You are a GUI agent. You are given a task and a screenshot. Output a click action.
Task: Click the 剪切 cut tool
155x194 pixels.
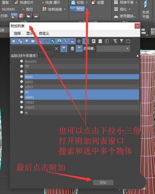coord(27,9)
